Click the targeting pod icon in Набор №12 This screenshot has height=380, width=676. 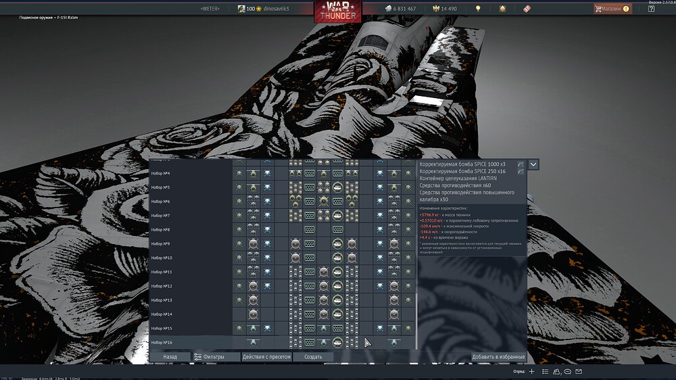[x=337, y=286]
